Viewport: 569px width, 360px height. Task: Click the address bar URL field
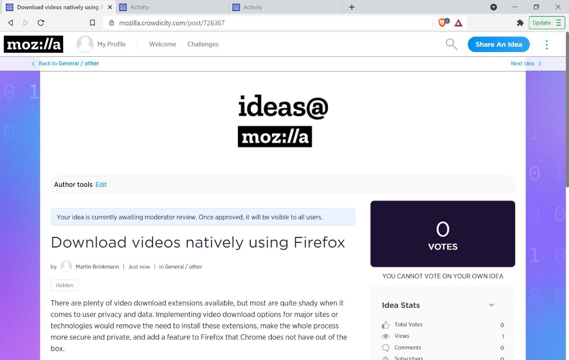[267, 23]
